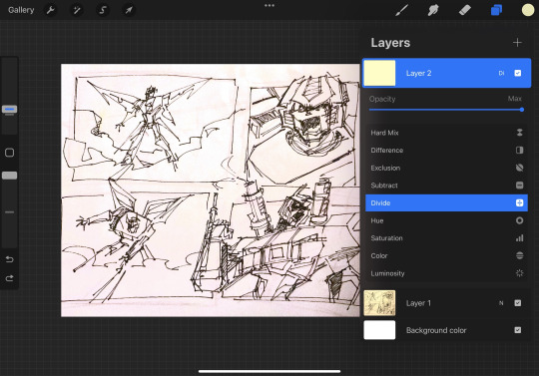The width and height of the screenshot is (539, 376).
Task: Open the Actions wrench menu
Action: click(x=50, y=10)
